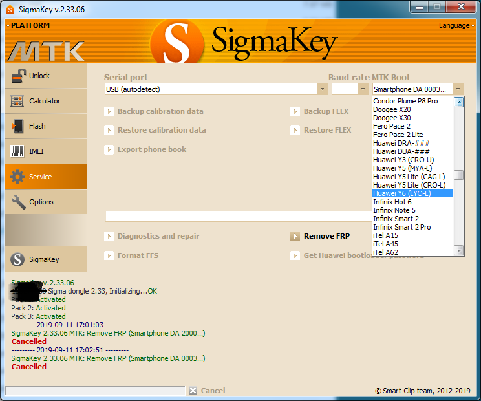Click the Cancel button text
Viewport: 481px width, 401px height.
pos(213,391)
